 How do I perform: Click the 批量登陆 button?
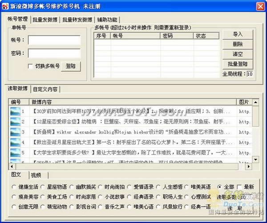[238, 64]
